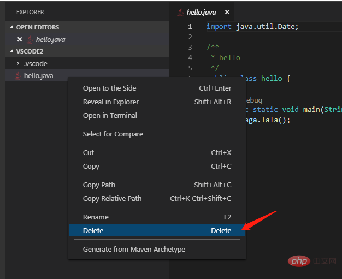The height and width of the screenshot is (279, 342).
Task: Click the import keyword on line 1
Action: [x=219, y=27]
